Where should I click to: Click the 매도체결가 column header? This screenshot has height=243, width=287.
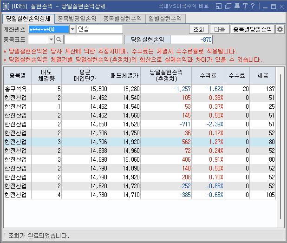tap(124, 75)
